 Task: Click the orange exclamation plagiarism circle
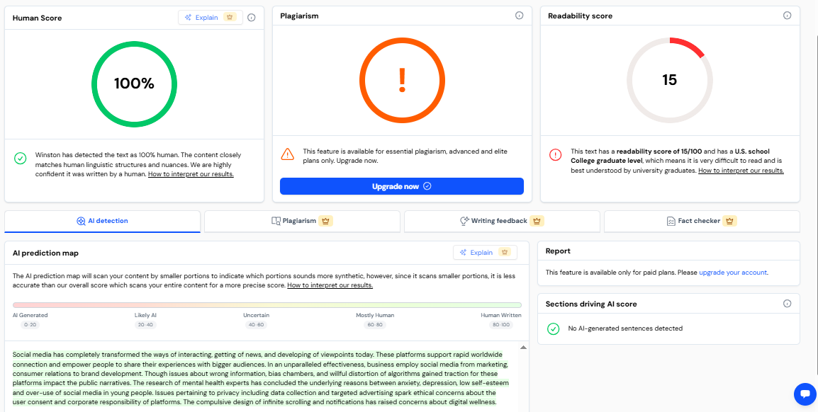(402, 80)
